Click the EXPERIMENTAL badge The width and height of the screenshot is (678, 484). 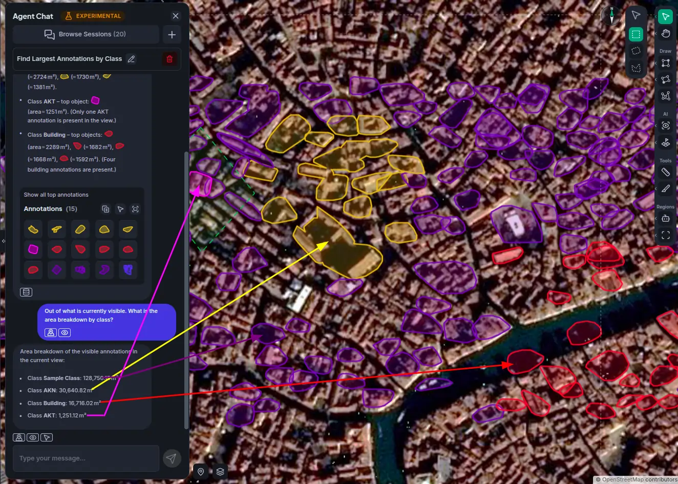coord(93,16)
